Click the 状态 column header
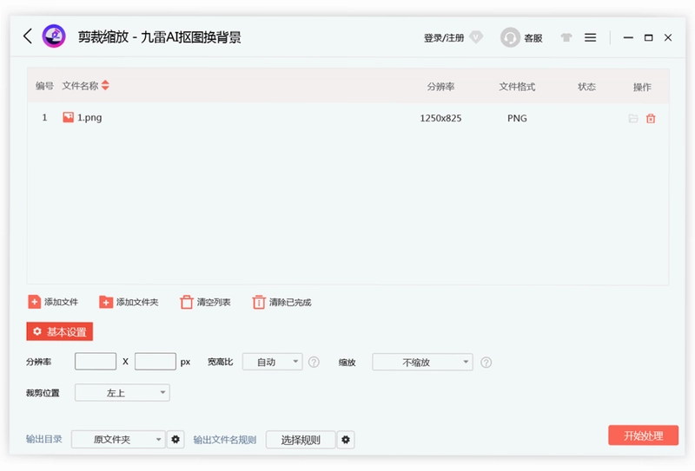The height and width of the screenshot is (471, 695). (586, 87)
